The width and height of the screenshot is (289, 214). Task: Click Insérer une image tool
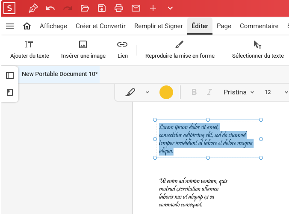click(83, 50)
